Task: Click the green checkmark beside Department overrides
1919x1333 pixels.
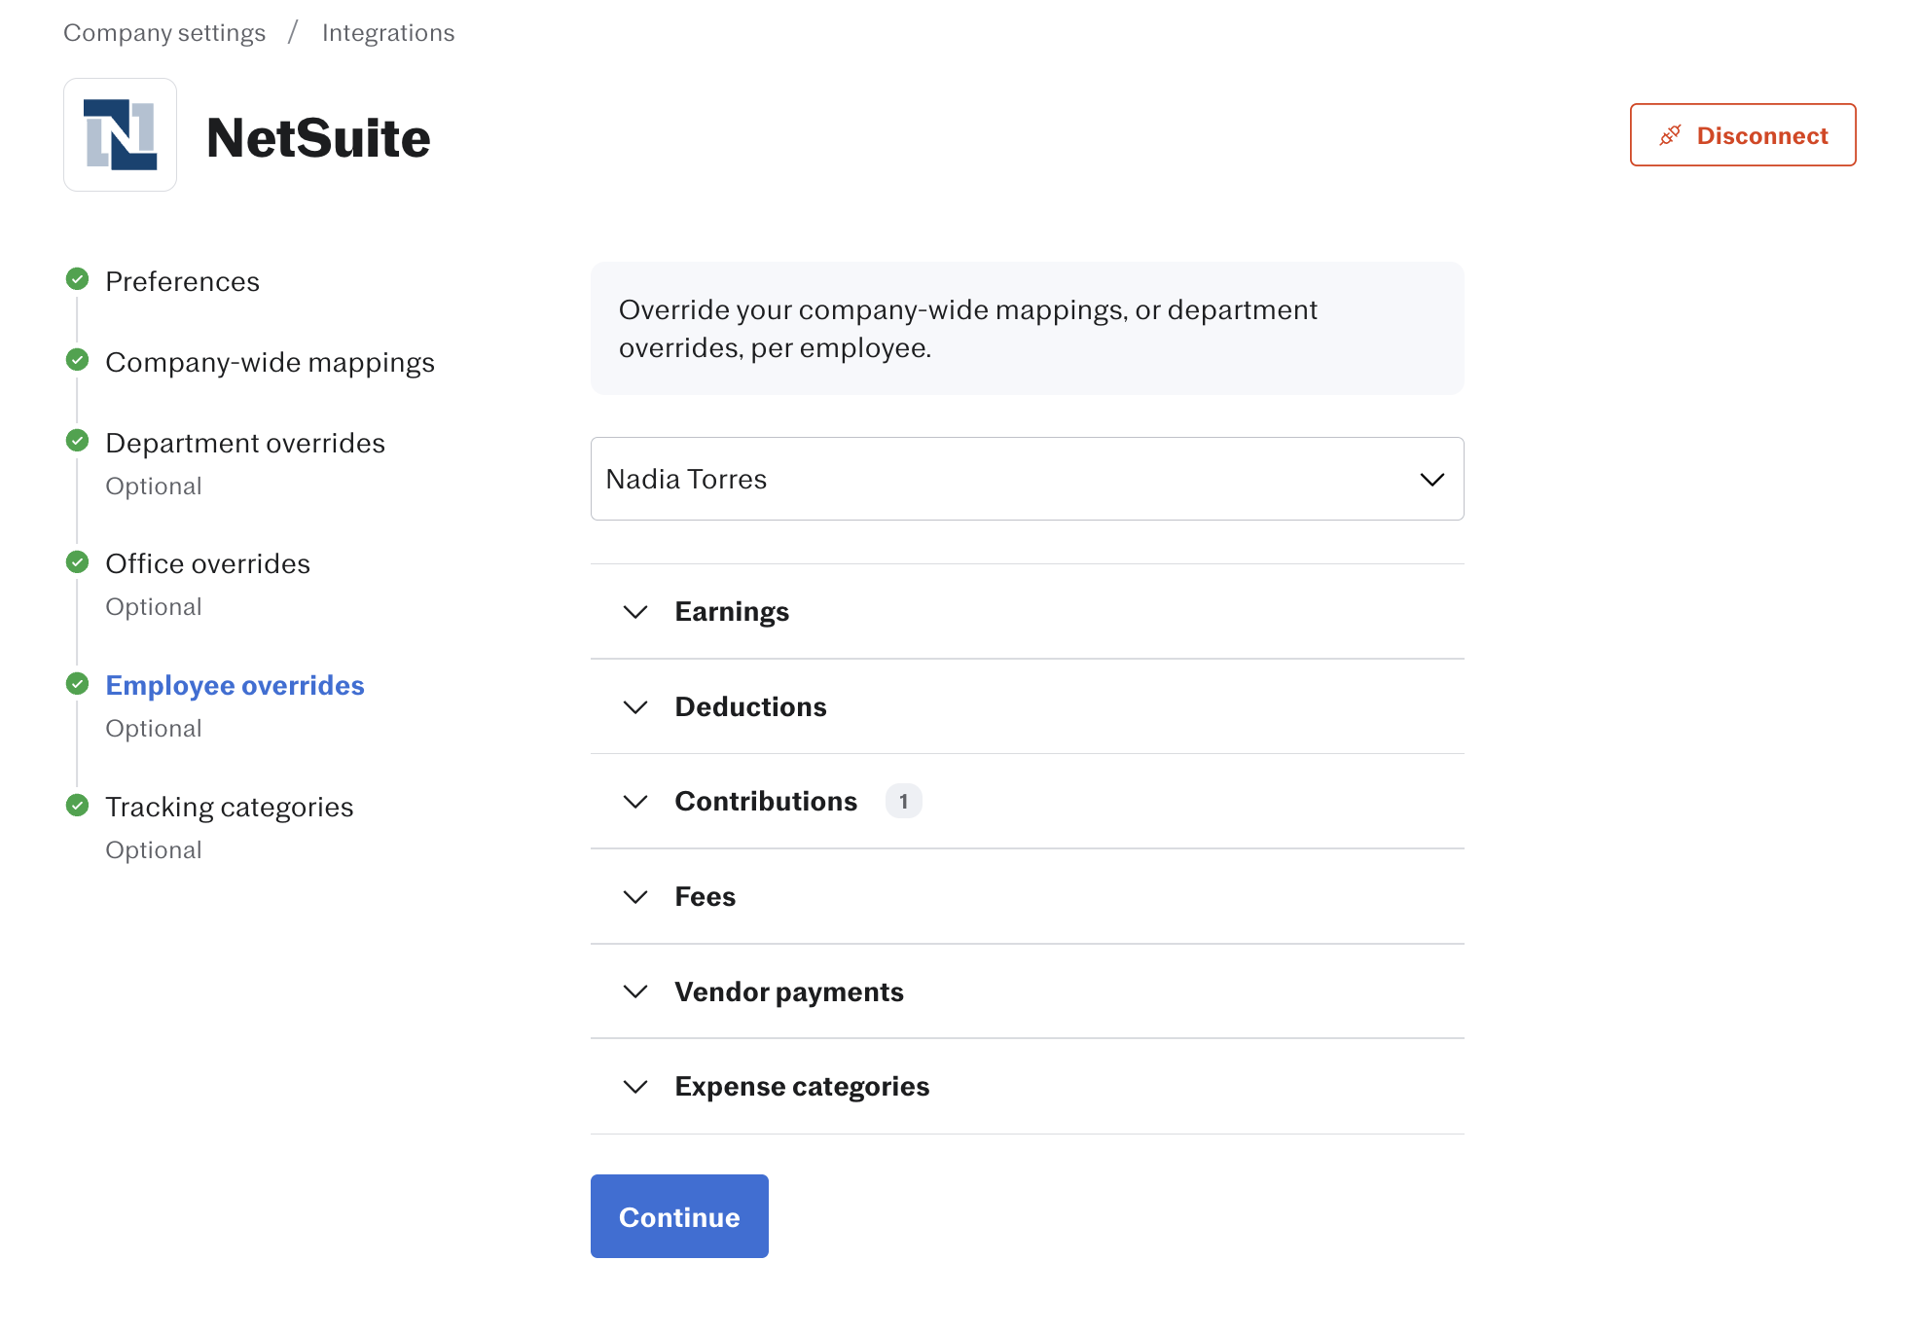Action: click(x=78, y=442)
